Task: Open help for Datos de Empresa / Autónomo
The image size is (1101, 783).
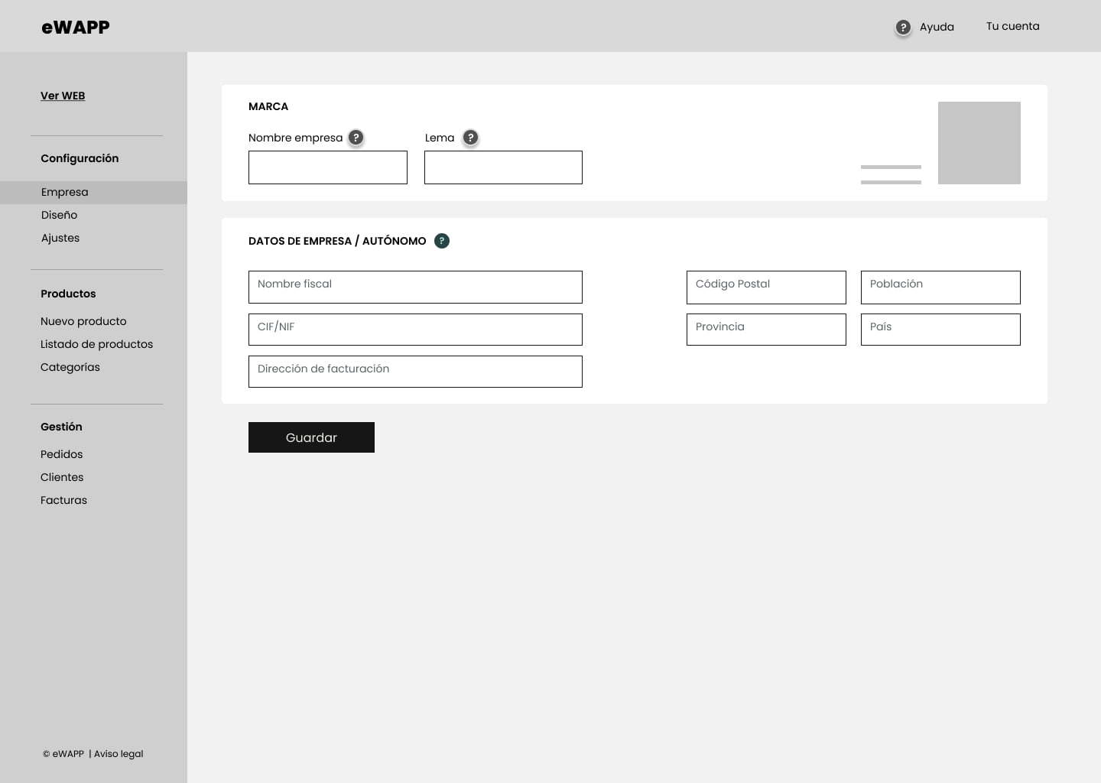Action: (x=441, y=241)
